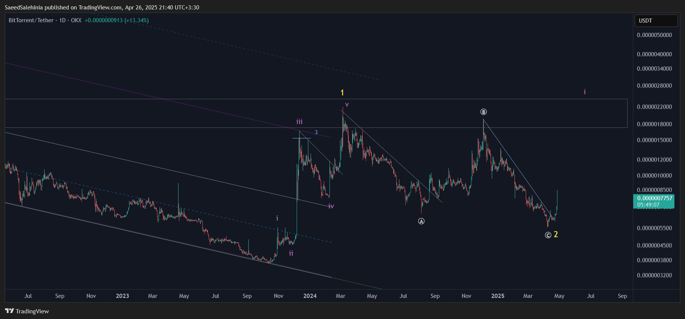
Task: Click the 0.0000003800 price axis label
Action: (654, 260)
